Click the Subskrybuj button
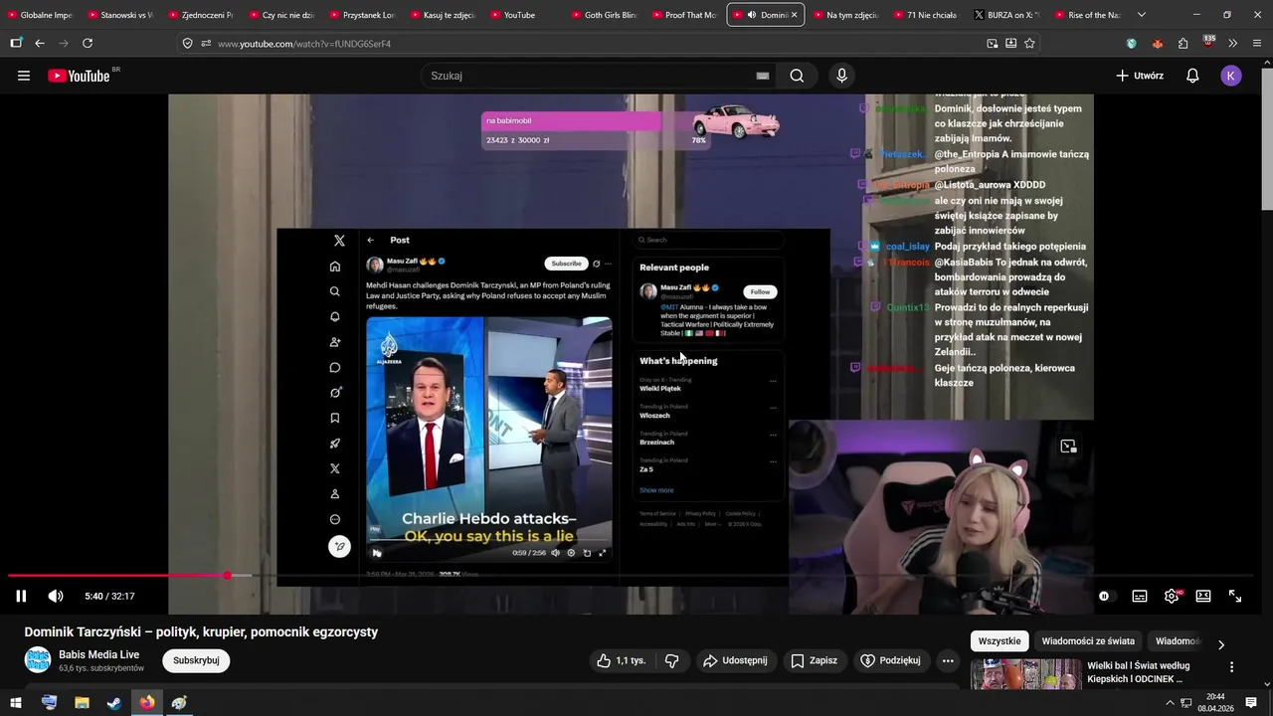The width and height of the screenshot is (1273, 716). click(196, 660)
